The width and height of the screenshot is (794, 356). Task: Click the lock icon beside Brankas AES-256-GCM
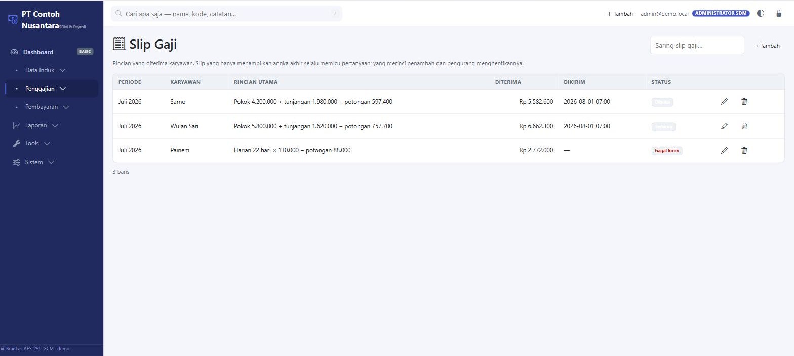pyautogui.click(x=3, y=348)
